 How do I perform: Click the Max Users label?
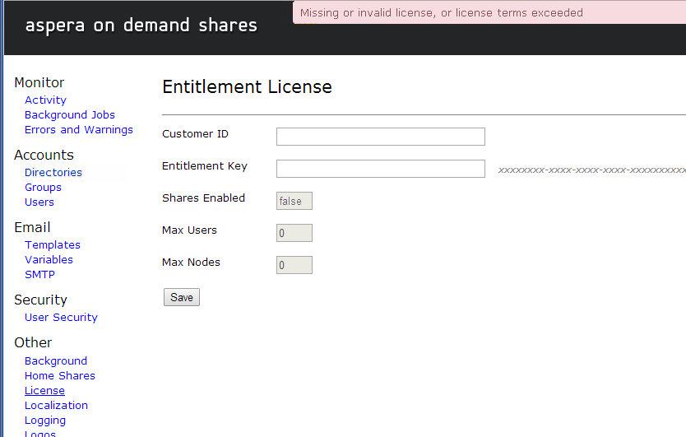189,230
